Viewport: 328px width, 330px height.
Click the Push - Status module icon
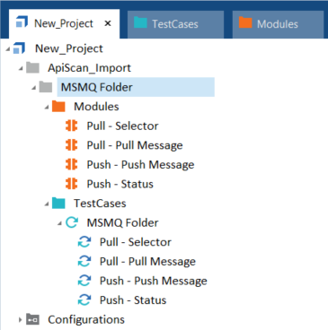(x=72, y=184)
